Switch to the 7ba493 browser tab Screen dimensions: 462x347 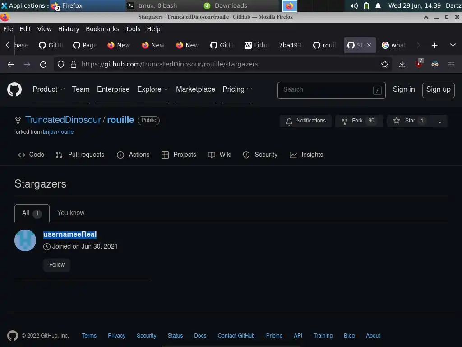click(x=290, y=45)
